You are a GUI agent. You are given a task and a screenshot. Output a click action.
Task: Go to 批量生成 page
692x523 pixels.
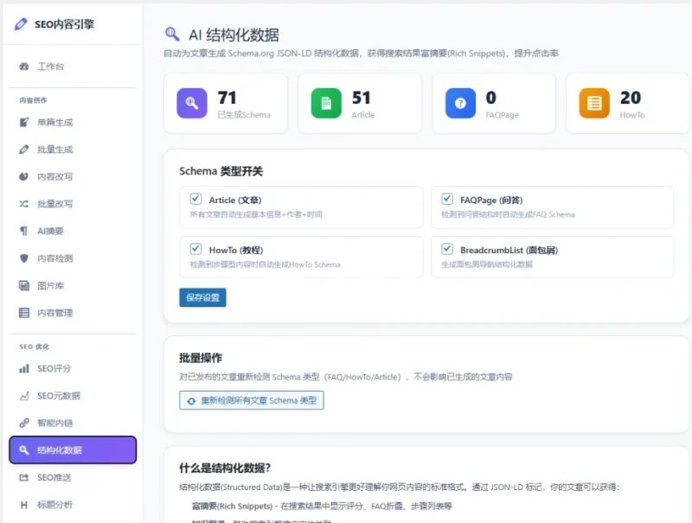pos(73,150)
